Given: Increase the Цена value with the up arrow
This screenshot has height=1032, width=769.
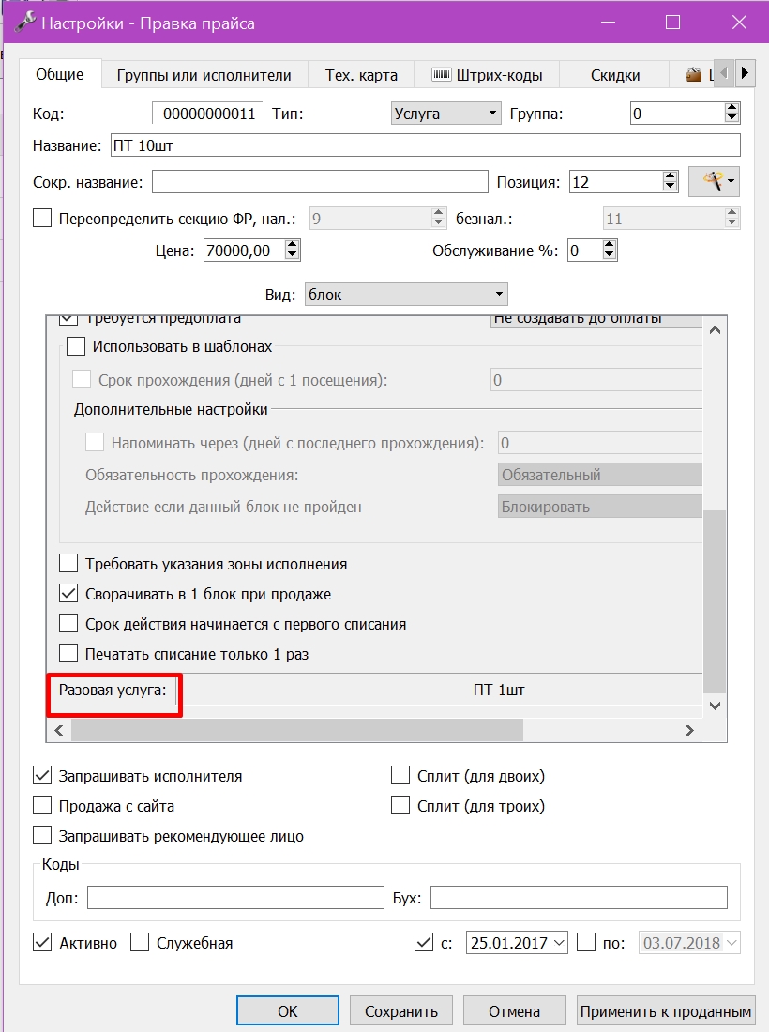Looking at the screenshot, I should pos(292,246).
